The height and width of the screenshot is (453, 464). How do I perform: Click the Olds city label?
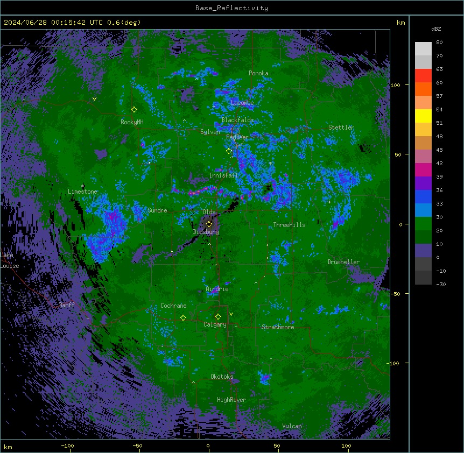point(209,212)
